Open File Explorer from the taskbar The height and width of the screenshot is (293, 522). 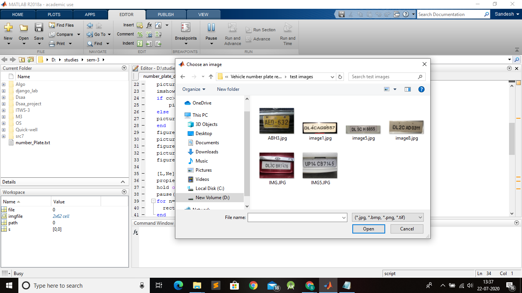point(197,285)
